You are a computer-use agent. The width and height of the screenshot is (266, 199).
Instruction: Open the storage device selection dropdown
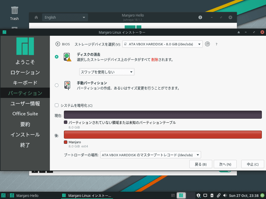tap(162, 44)
